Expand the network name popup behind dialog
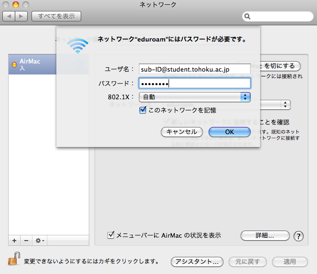317x274 pixels. point(285,104)
